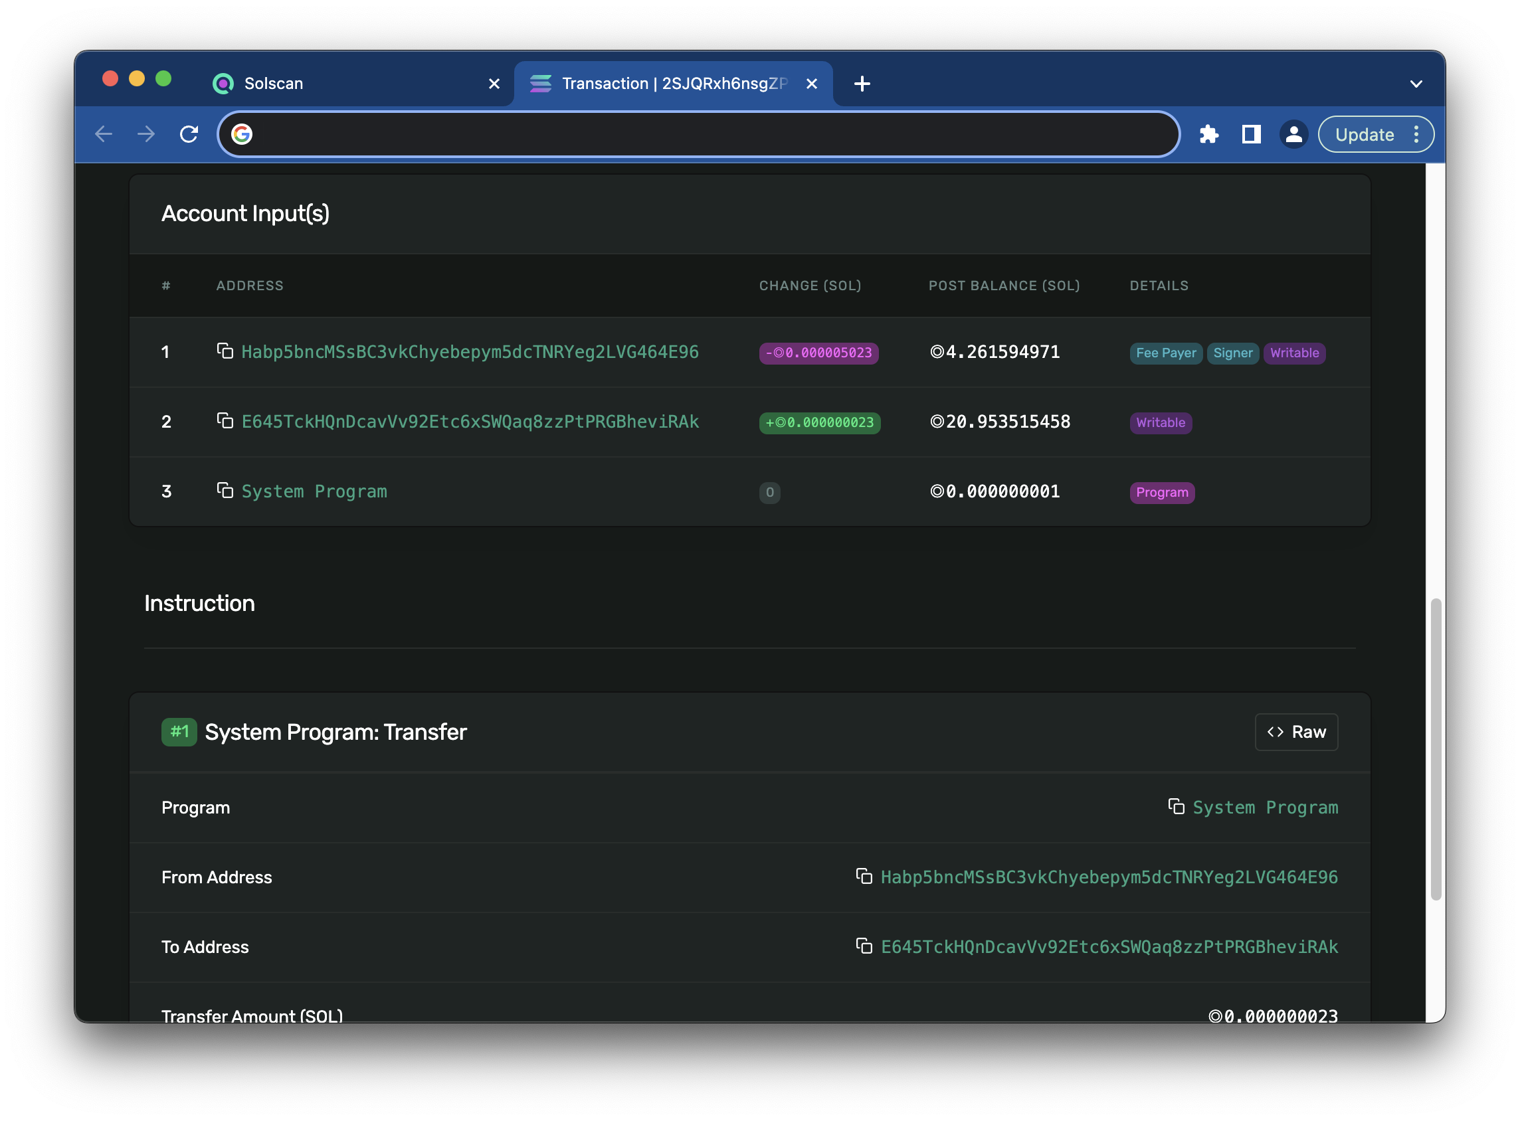This screenshot has width=1520, height=1121.
Task: Click the #1 instruction badge
Action: (179, 733)
